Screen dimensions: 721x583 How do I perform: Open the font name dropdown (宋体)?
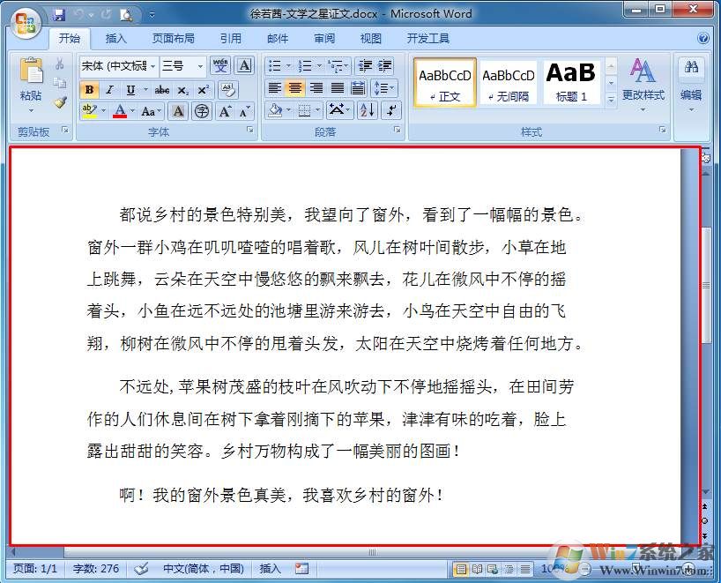pos(153,66)
